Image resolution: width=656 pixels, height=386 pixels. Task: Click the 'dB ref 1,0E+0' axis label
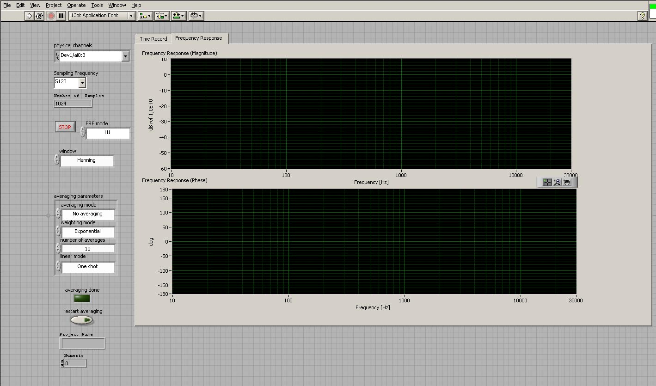151,114
